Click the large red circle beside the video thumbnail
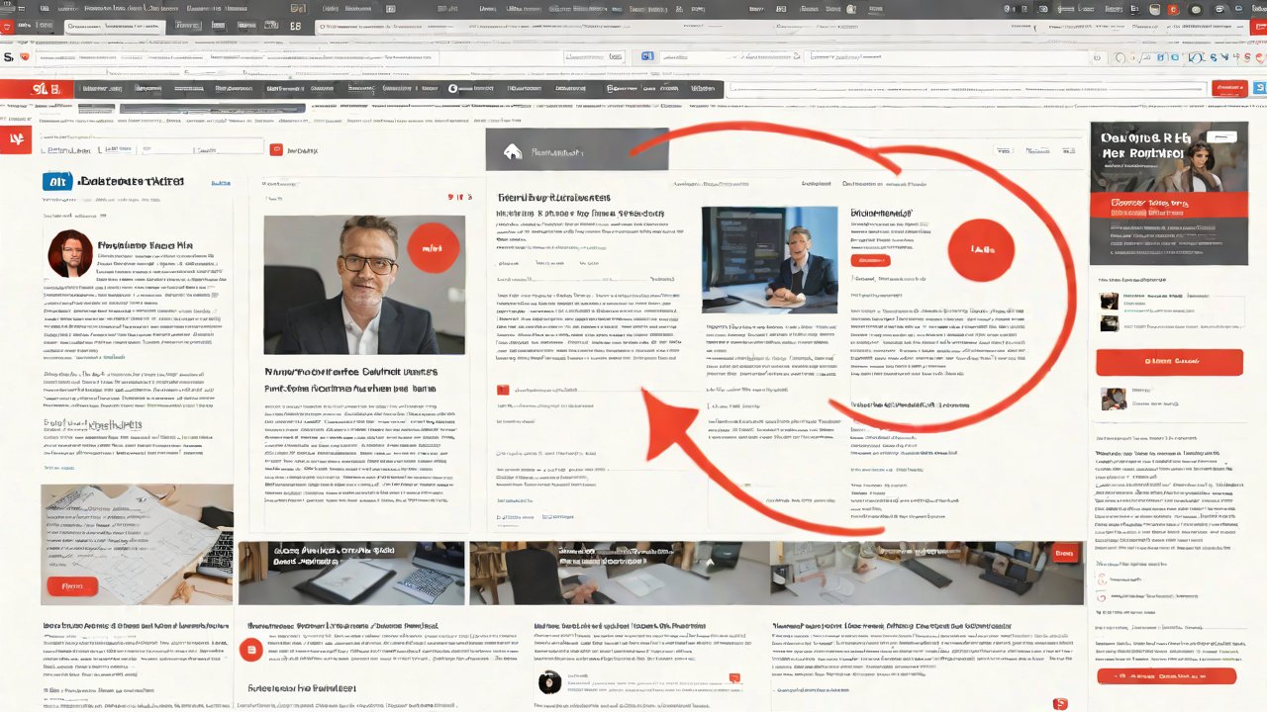 982,251
